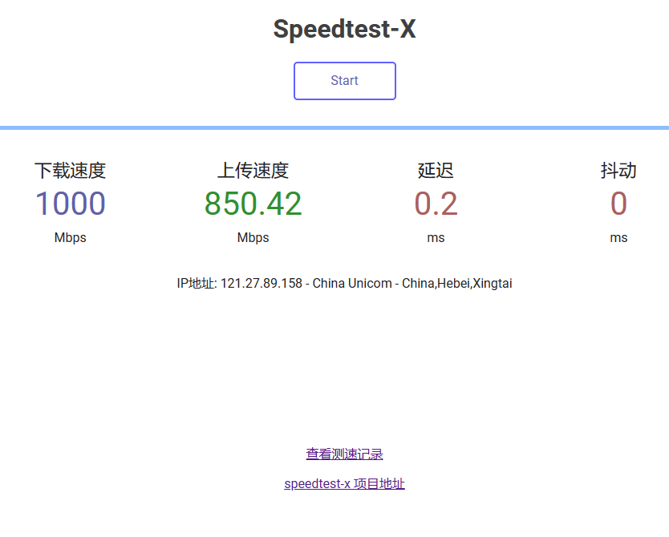Click the blue progress bar below Start
This screenshot has width=669, height=537.
pos(334,128)
